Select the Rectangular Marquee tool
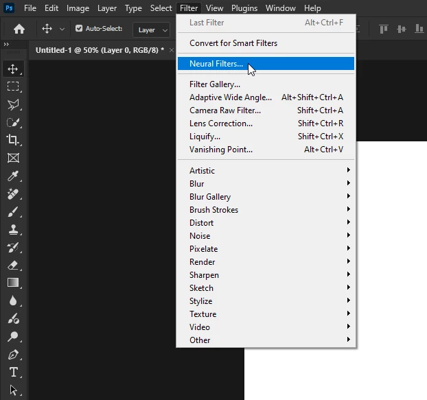Screen dimensions: 427x400 (13, 86)
